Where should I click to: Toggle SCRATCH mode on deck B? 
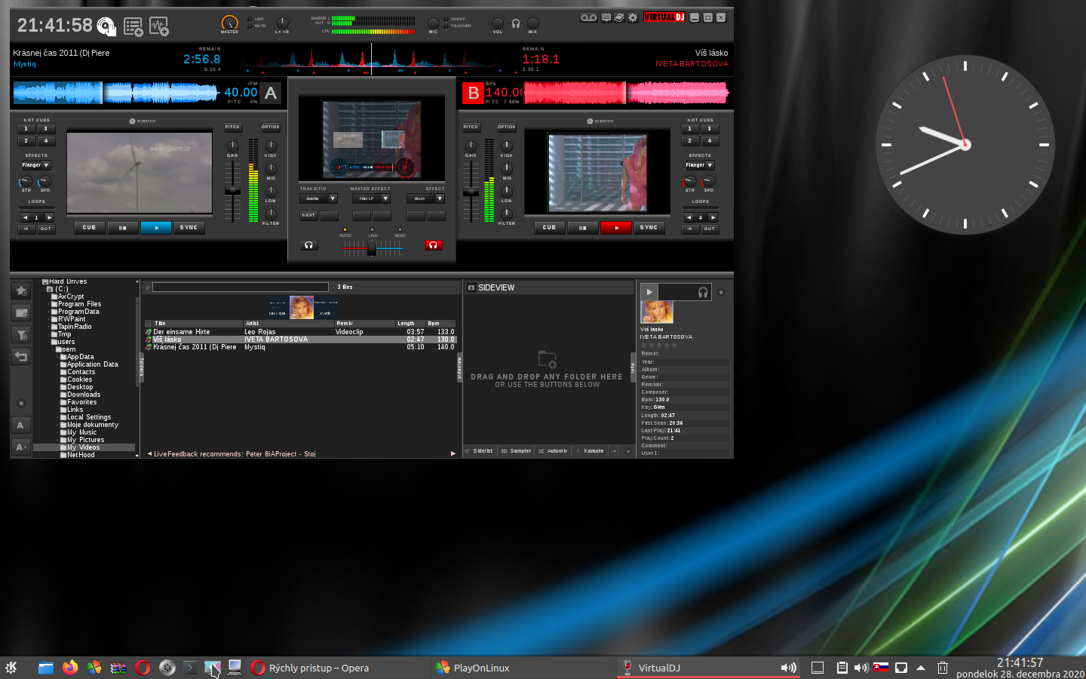(600, 121)
